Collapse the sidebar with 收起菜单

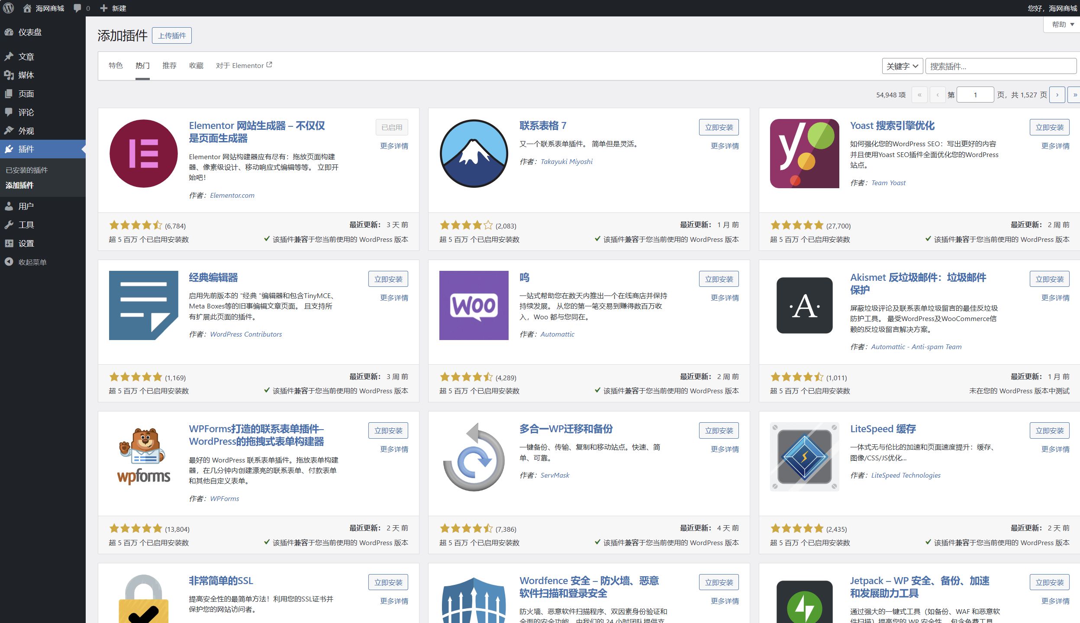43,262
